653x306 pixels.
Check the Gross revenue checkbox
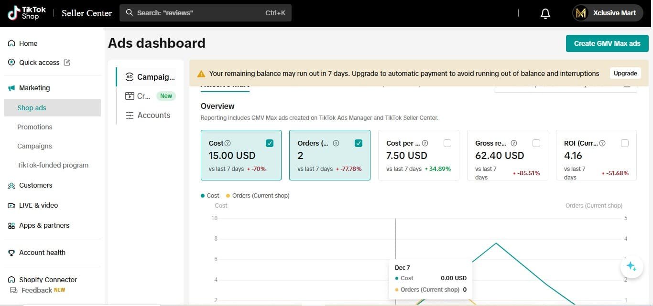click(x=536, y=143)
